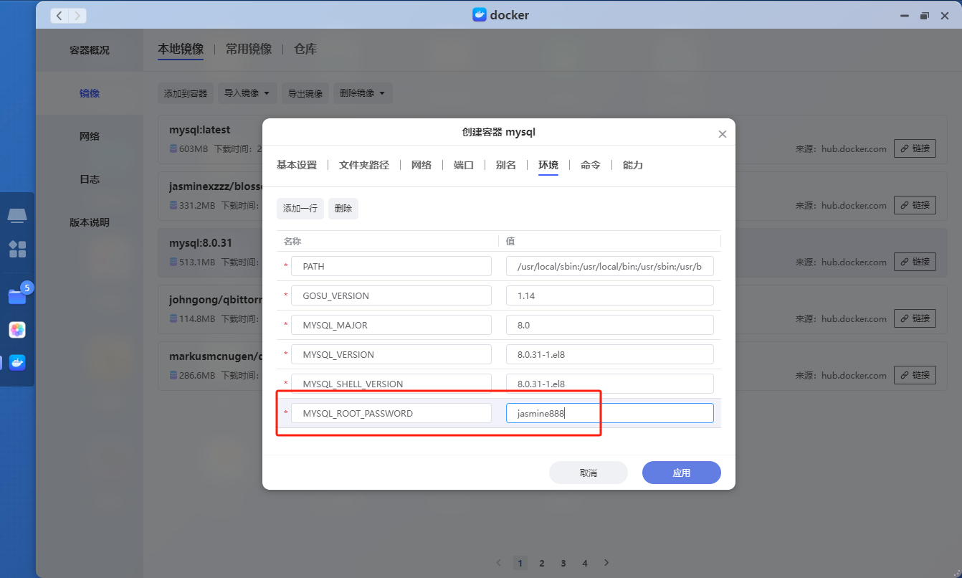Switch to 命令 tab in dialog
This screenshot has width=962, height=578.
591,165
